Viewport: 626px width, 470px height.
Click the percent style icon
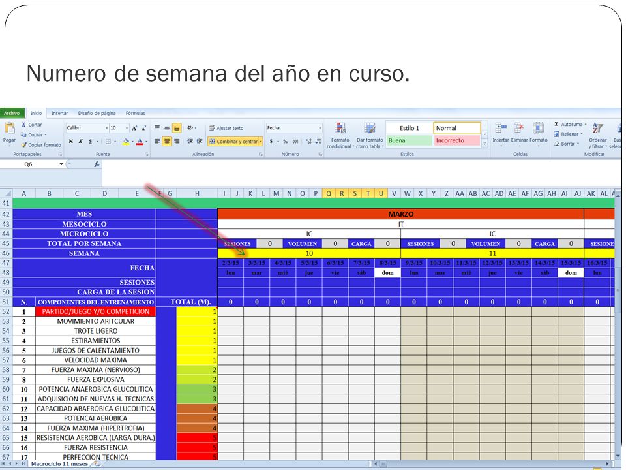click(x=285, y=141)
